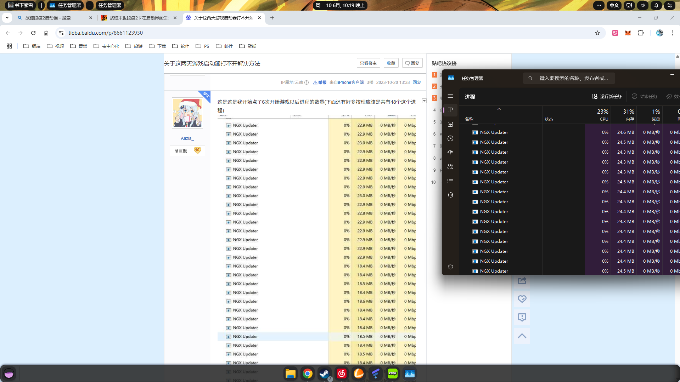Open notifications bell in top panel

[x=656, y=5]
